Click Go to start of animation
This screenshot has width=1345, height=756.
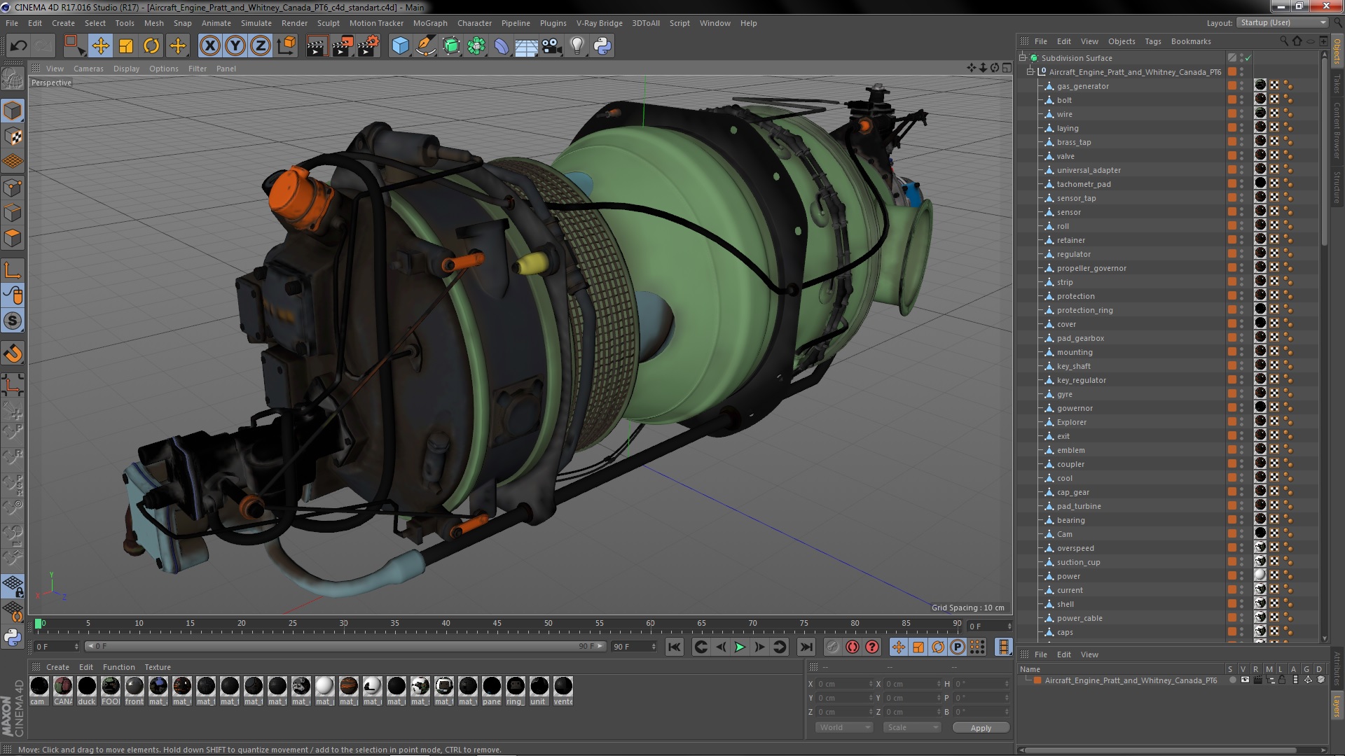tap(674, 647)
